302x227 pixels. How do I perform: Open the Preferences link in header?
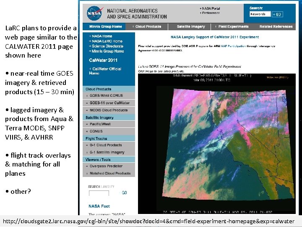click(210, 13)
